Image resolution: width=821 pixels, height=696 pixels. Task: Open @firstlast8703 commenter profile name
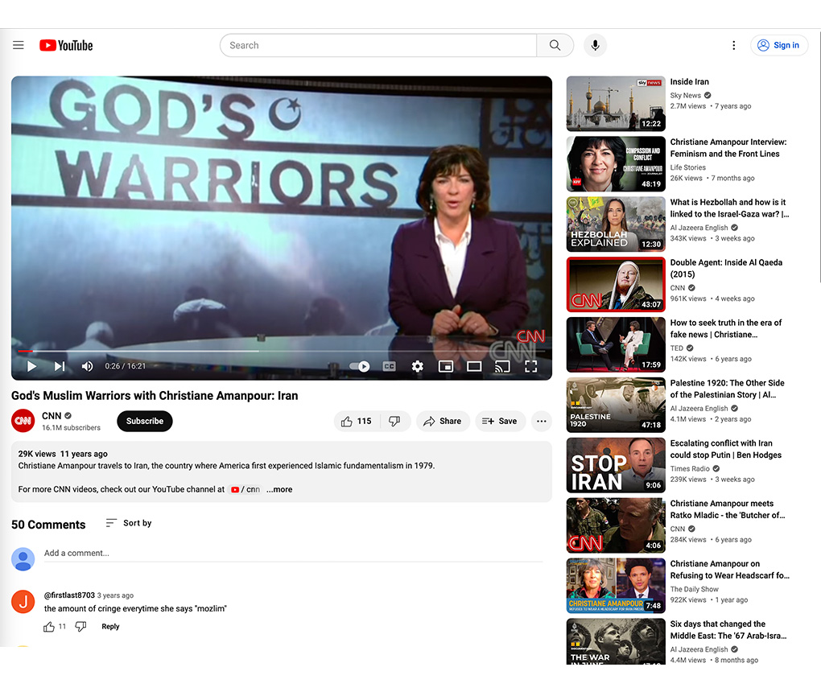click(x=70, y=595)
